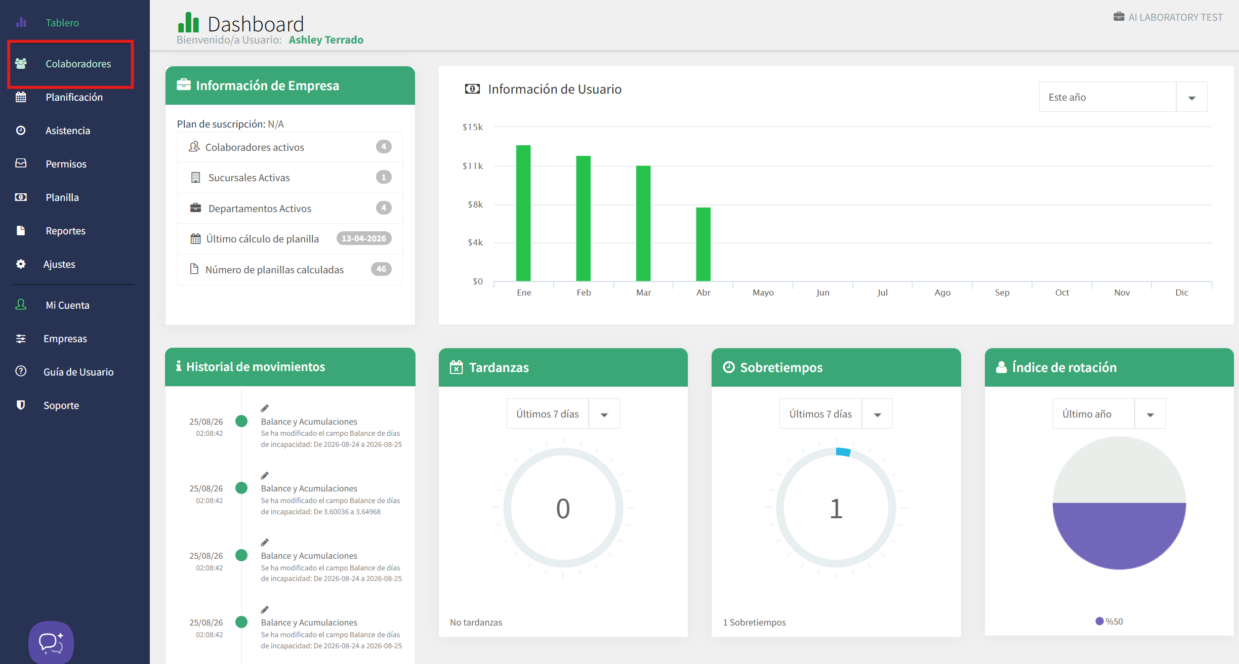Select Mi Cuenta in the sidebar
The width and height of the screenshot is (1239, 664).
(67, 305)
